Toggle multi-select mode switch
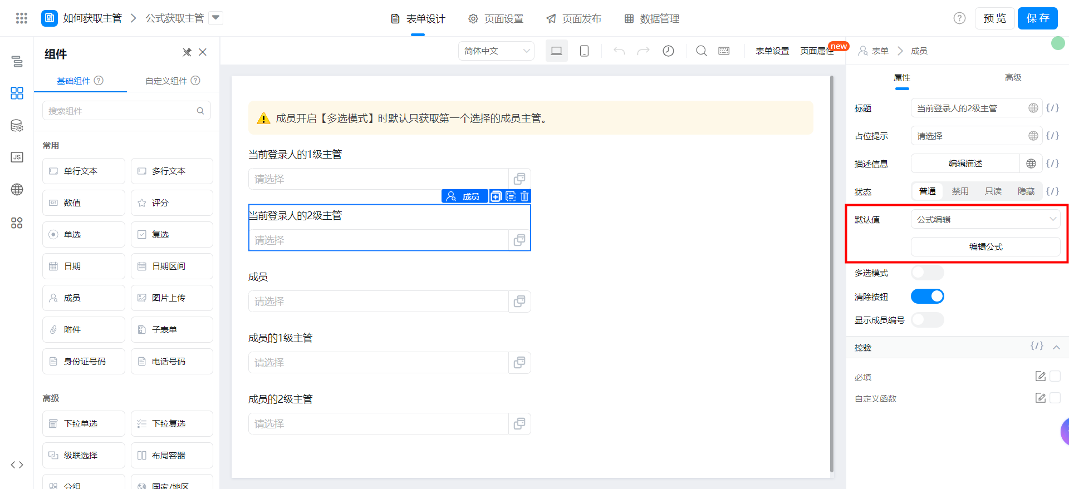Image resolution: width=1069 pixels, height=489 pixels. pos(928,273)
